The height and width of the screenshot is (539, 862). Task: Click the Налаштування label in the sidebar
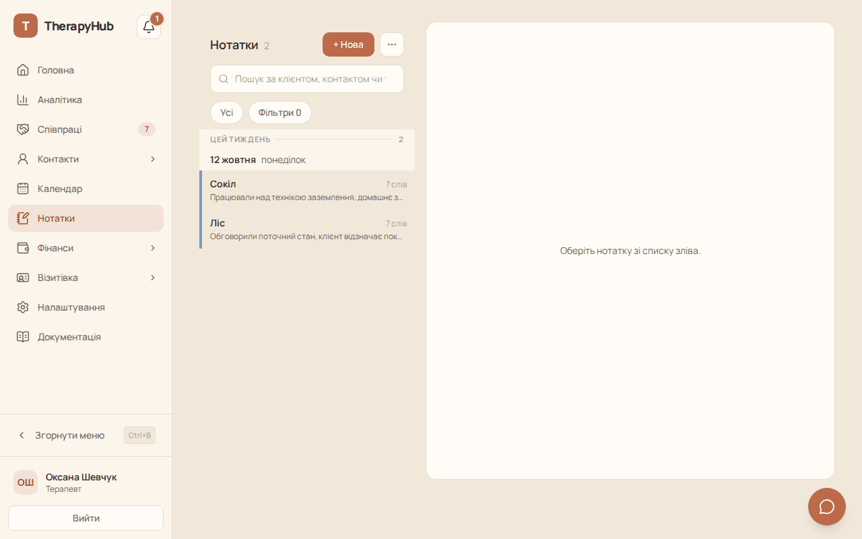click(71, 307)
